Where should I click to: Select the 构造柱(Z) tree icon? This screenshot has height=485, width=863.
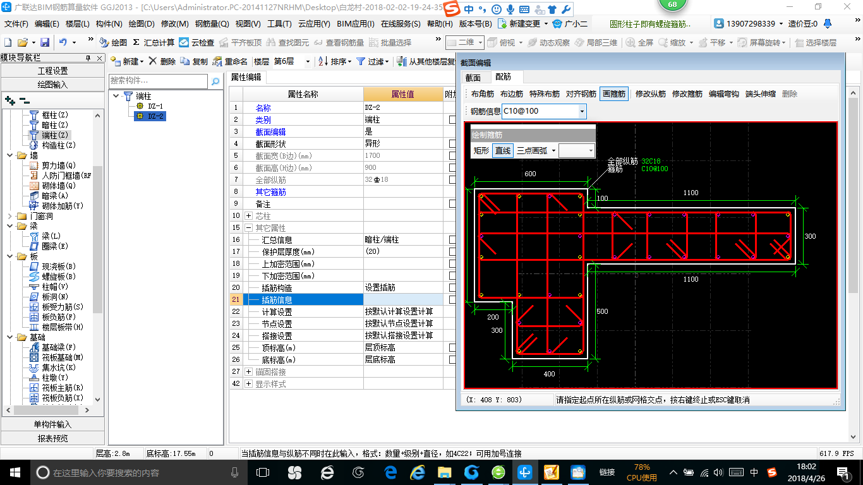click(x=35, y=145)
